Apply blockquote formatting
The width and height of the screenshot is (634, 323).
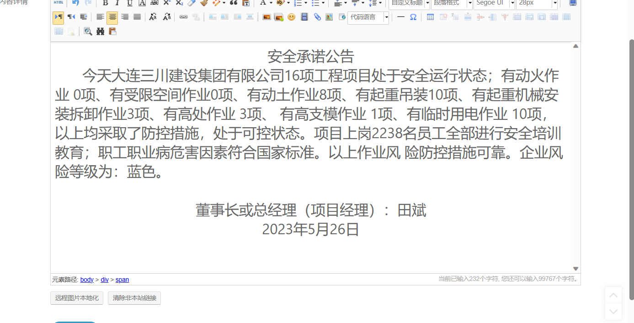(x=234, y=3)
